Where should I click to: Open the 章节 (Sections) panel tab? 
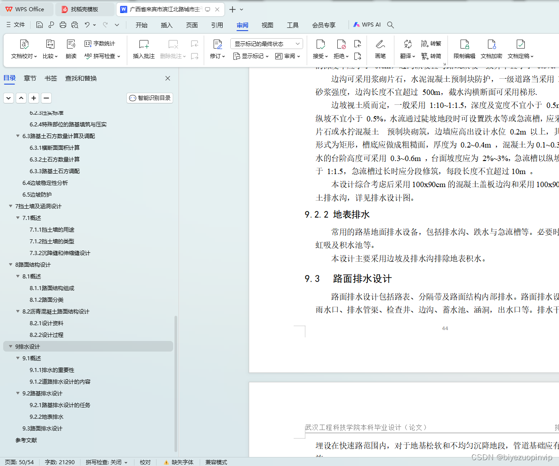point(30,78)
